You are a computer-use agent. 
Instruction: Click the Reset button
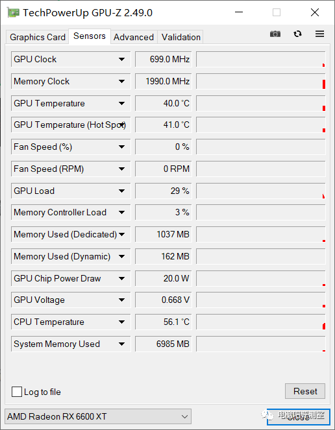coord(305,391)
